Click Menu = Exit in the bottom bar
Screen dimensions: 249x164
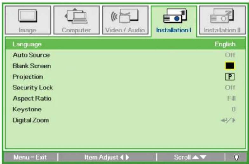point(30,157)
